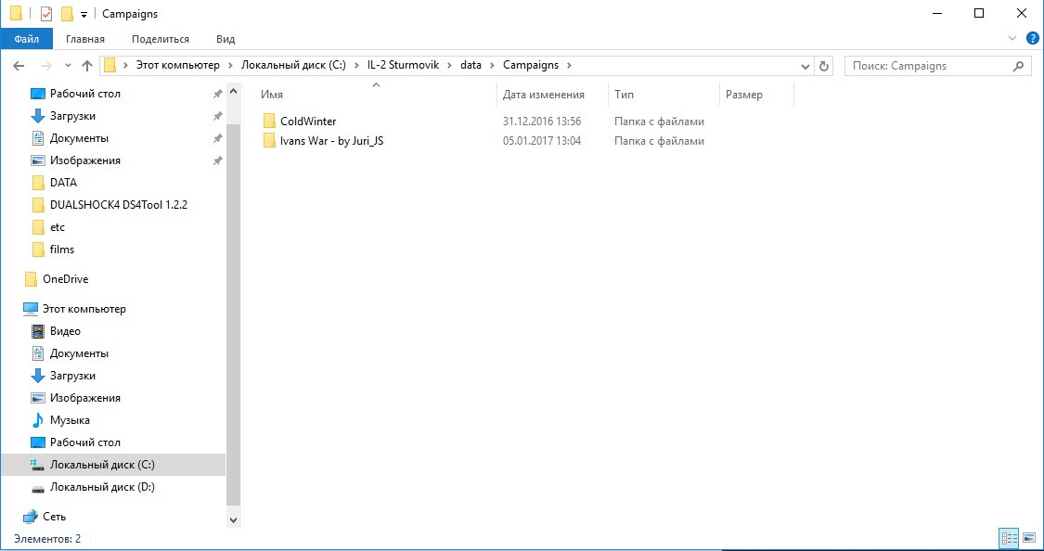This screenshot has height=551, width=1044.
Task: Open the etc folder in sidebar
Action: click(x=58, y=227)
